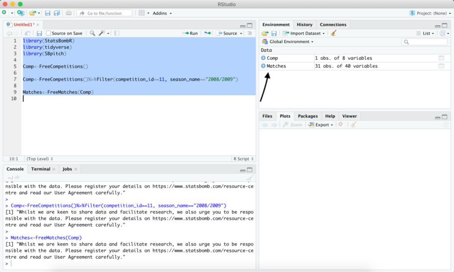Click the library(StatsBombR) line in the editor
Screen dimensions: 454x272
49,41
